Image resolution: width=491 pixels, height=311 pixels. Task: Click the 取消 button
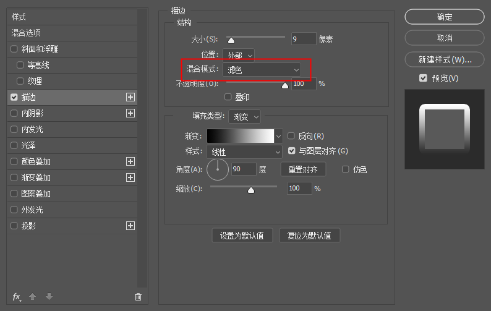pyautogui.click(x=445, y=38)
